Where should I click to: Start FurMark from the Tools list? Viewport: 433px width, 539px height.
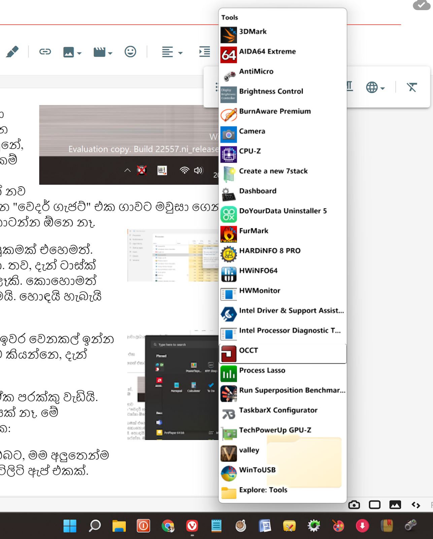click(282, 234)
